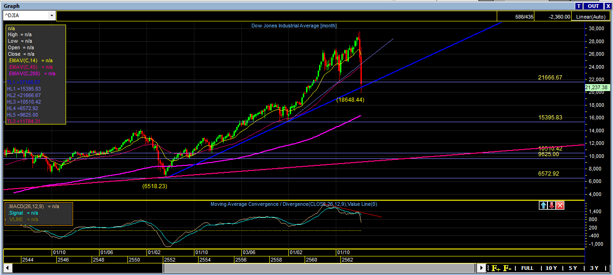Image resolution: width=613 pixels, height=275 pixels.
Task: Select the .MACD(26,12,9) legend entry
Action: 33,206
